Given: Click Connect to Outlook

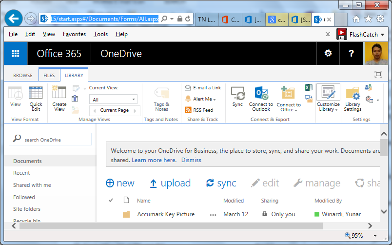Looking at the screenshot, I should click(x=261, y=99).
